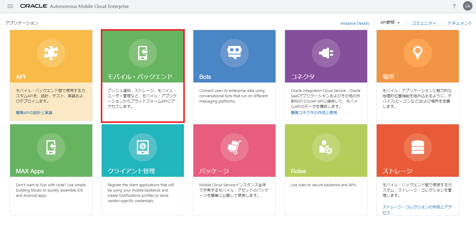Screen dimensions: 476x226
Task: Open the 簡易コネクタの作成と使用 link
Action: click(x=314, y=113)
